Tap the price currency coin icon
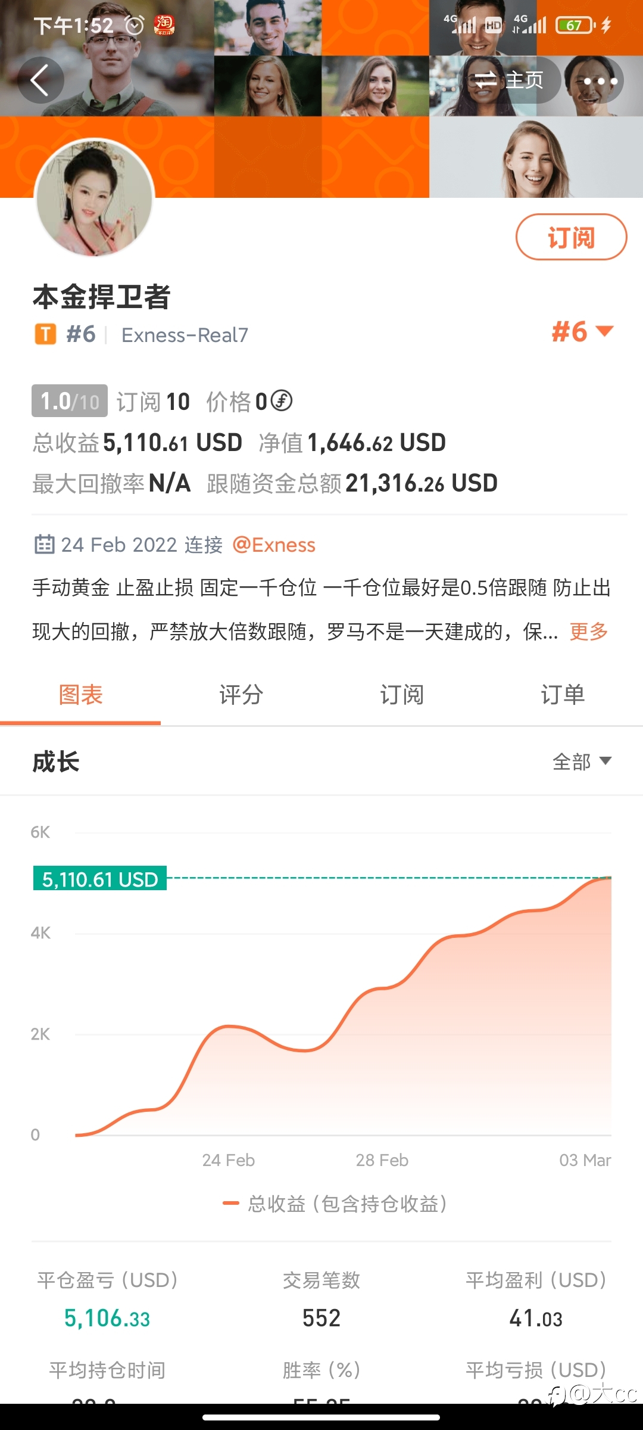This screenshot has height=1430, width=643. (x=282, y=400)
